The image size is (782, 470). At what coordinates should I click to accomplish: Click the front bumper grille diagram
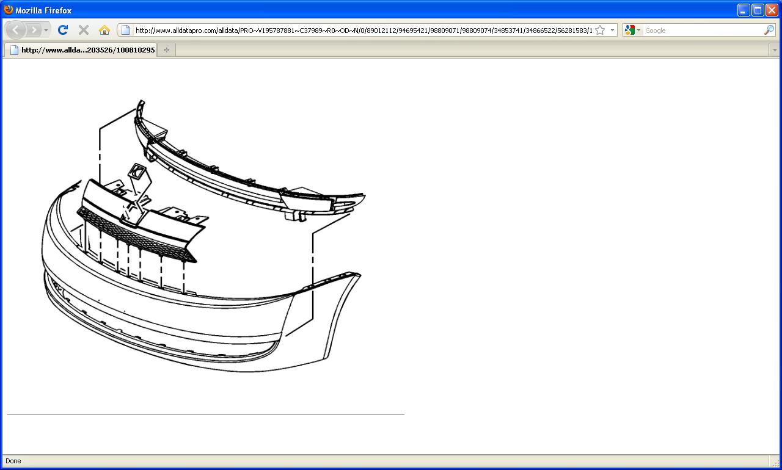[203, 237]
